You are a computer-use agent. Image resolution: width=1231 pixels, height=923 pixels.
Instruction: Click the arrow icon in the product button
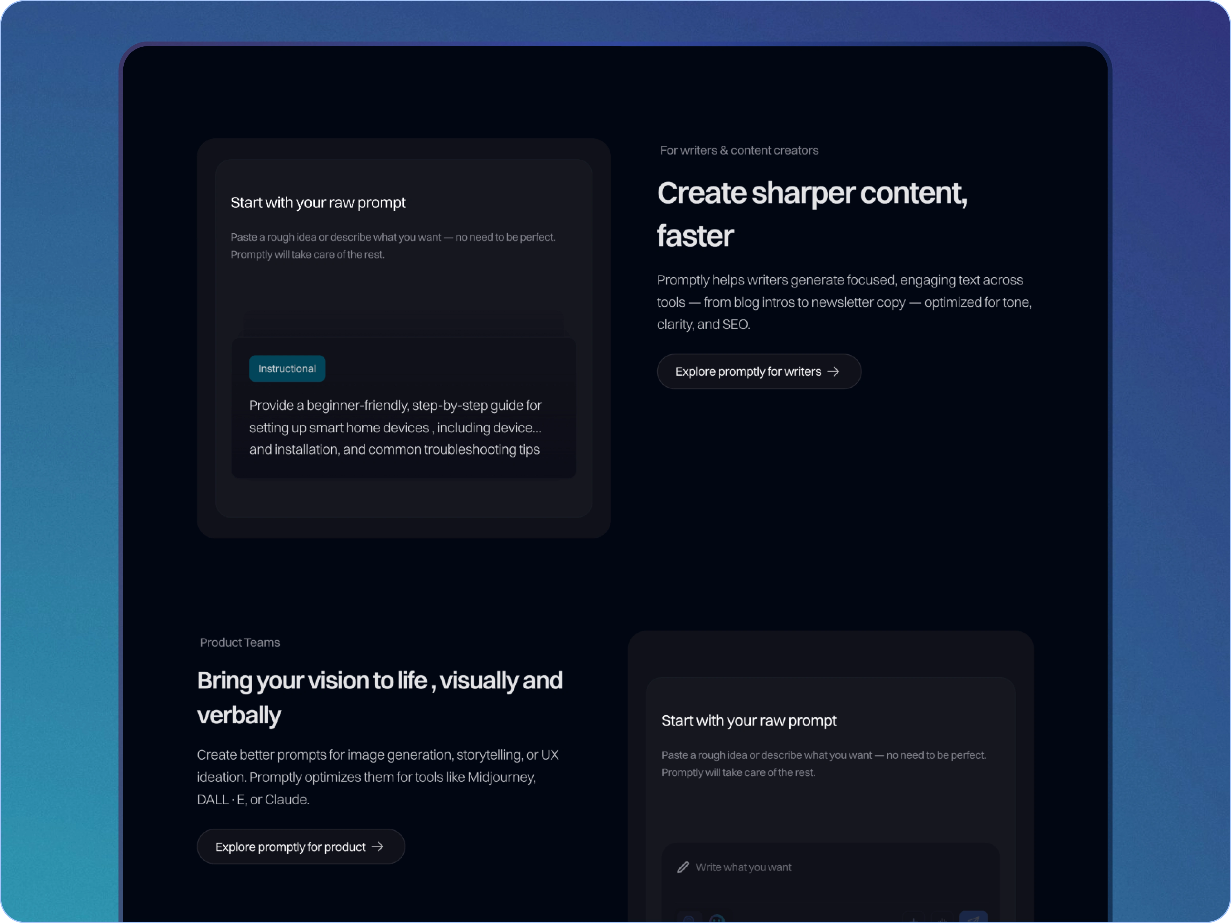click(x=377, y=846)
